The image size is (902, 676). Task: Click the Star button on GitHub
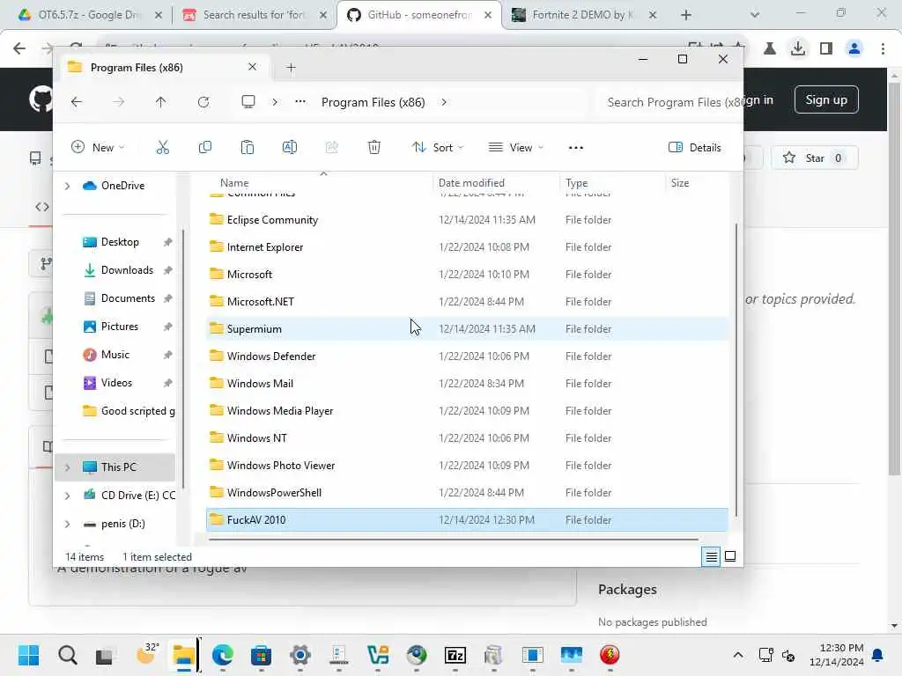(x=814, y=158)
